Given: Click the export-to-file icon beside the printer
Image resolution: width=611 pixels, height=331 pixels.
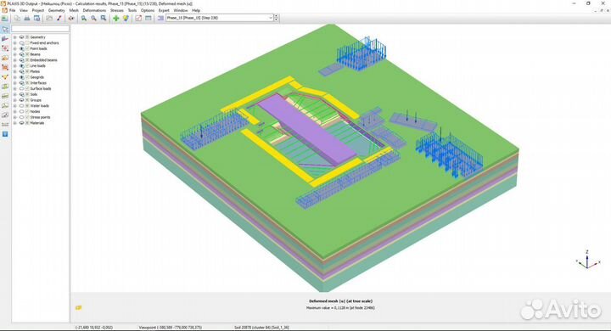Looking at the screenshot, I should pos(36,18).
